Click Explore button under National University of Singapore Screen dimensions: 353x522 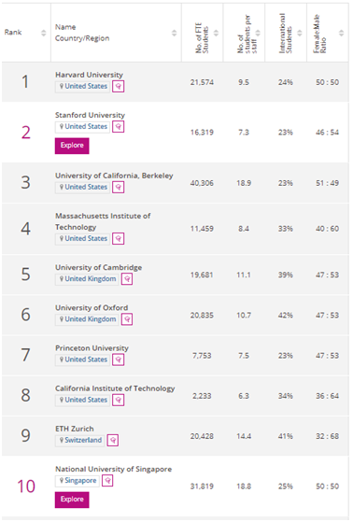click(x=72, y=500)
